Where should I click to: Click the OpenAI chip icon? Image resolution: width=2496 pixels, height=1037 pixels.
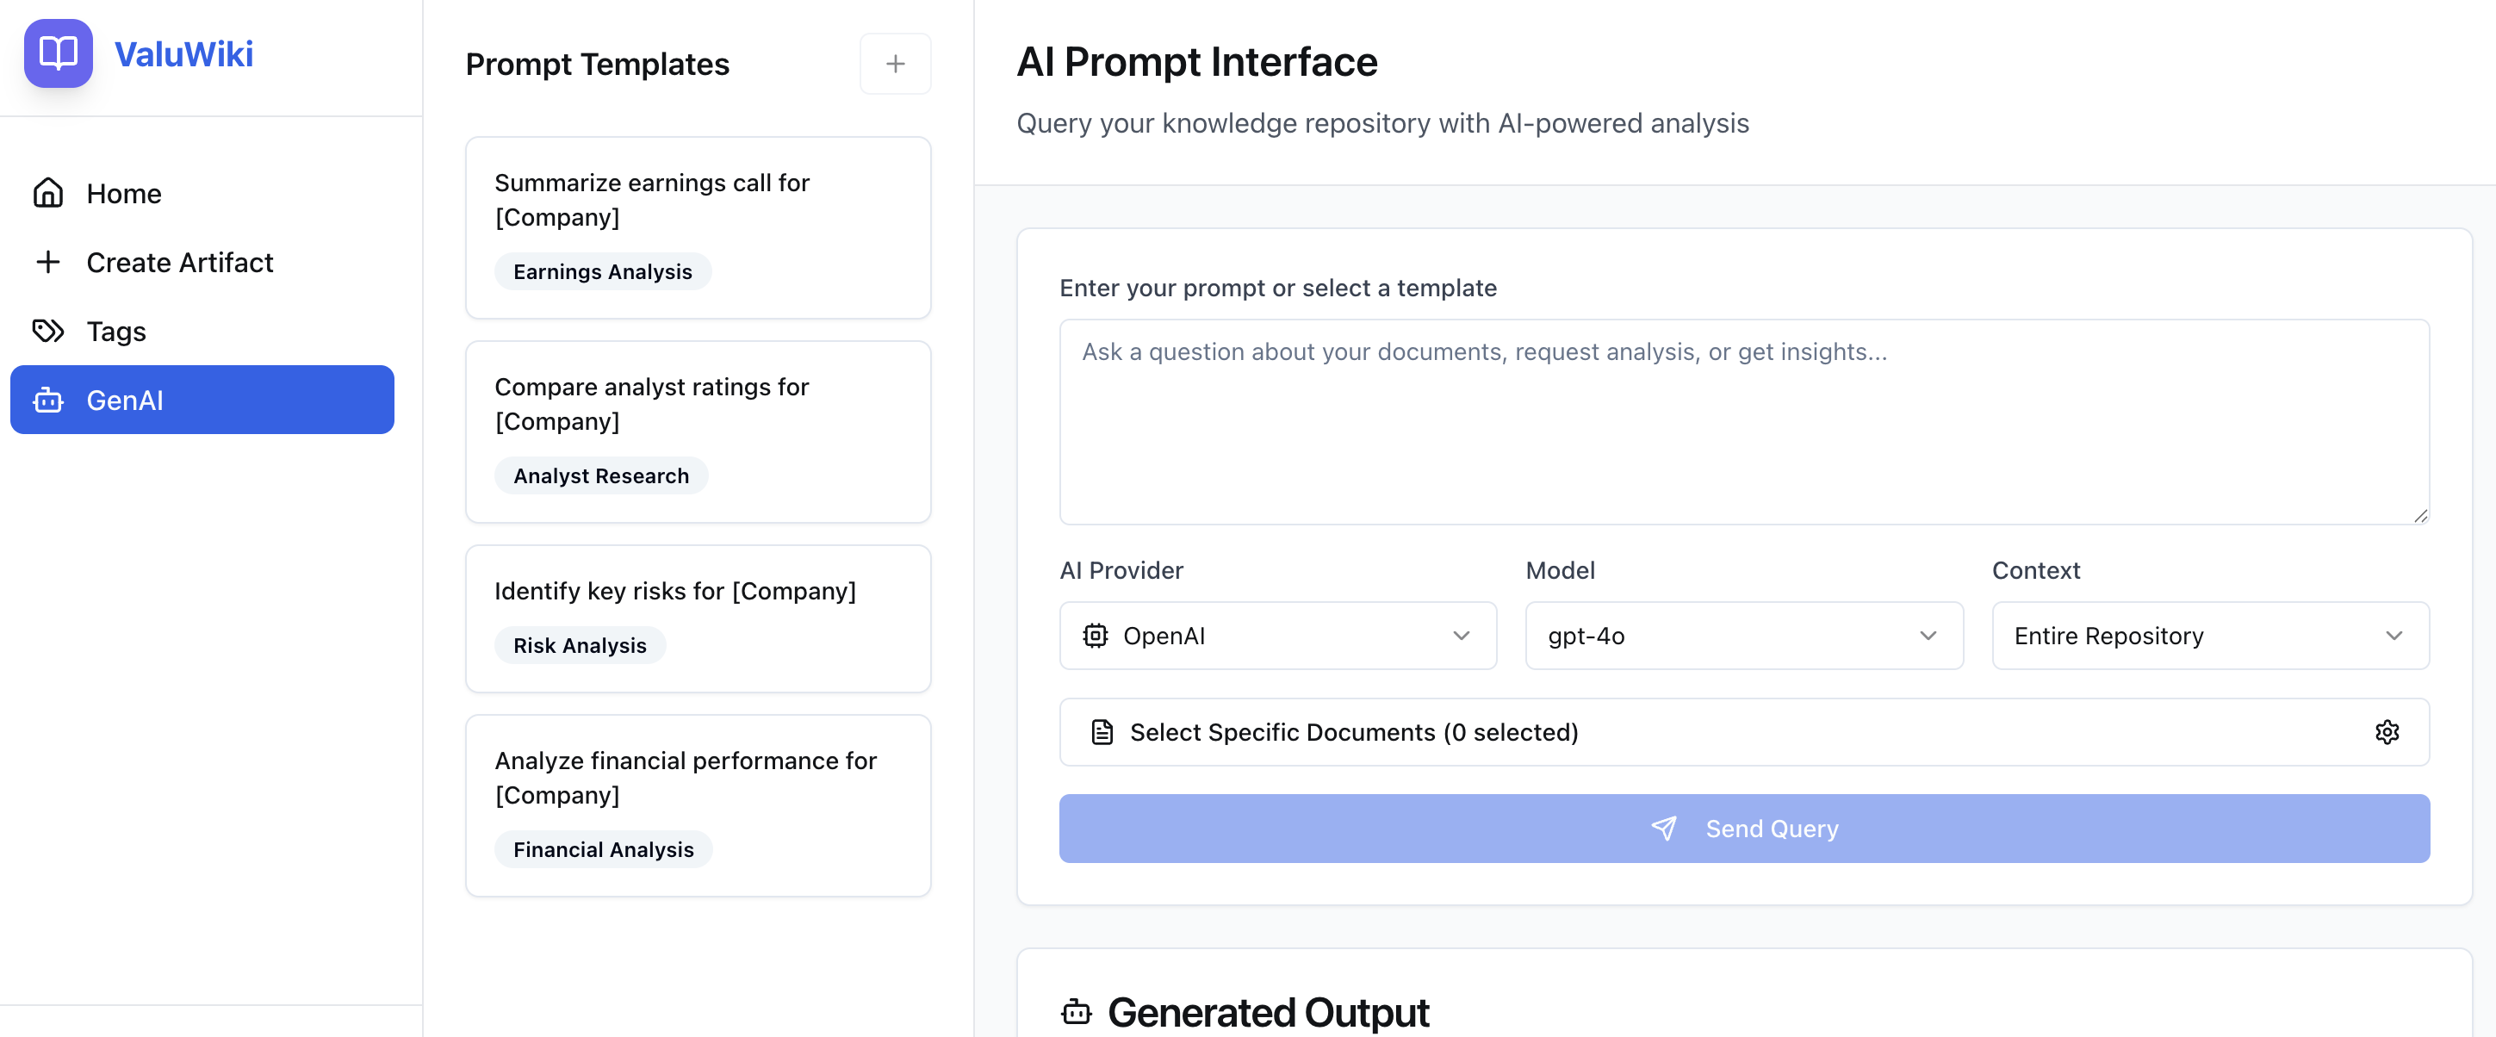click(x=1095, y=636)
